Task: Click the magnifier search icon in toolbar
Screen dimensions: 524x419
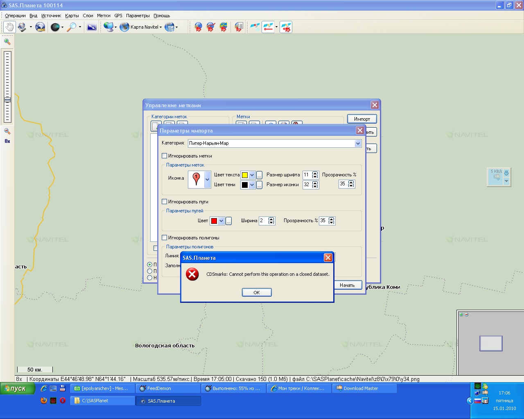Action: (72, 27)
